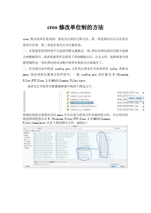This screenshot has height=213, width=151.
Task: Click green status dot in template_boardpart row
Action: coord(143,93)
